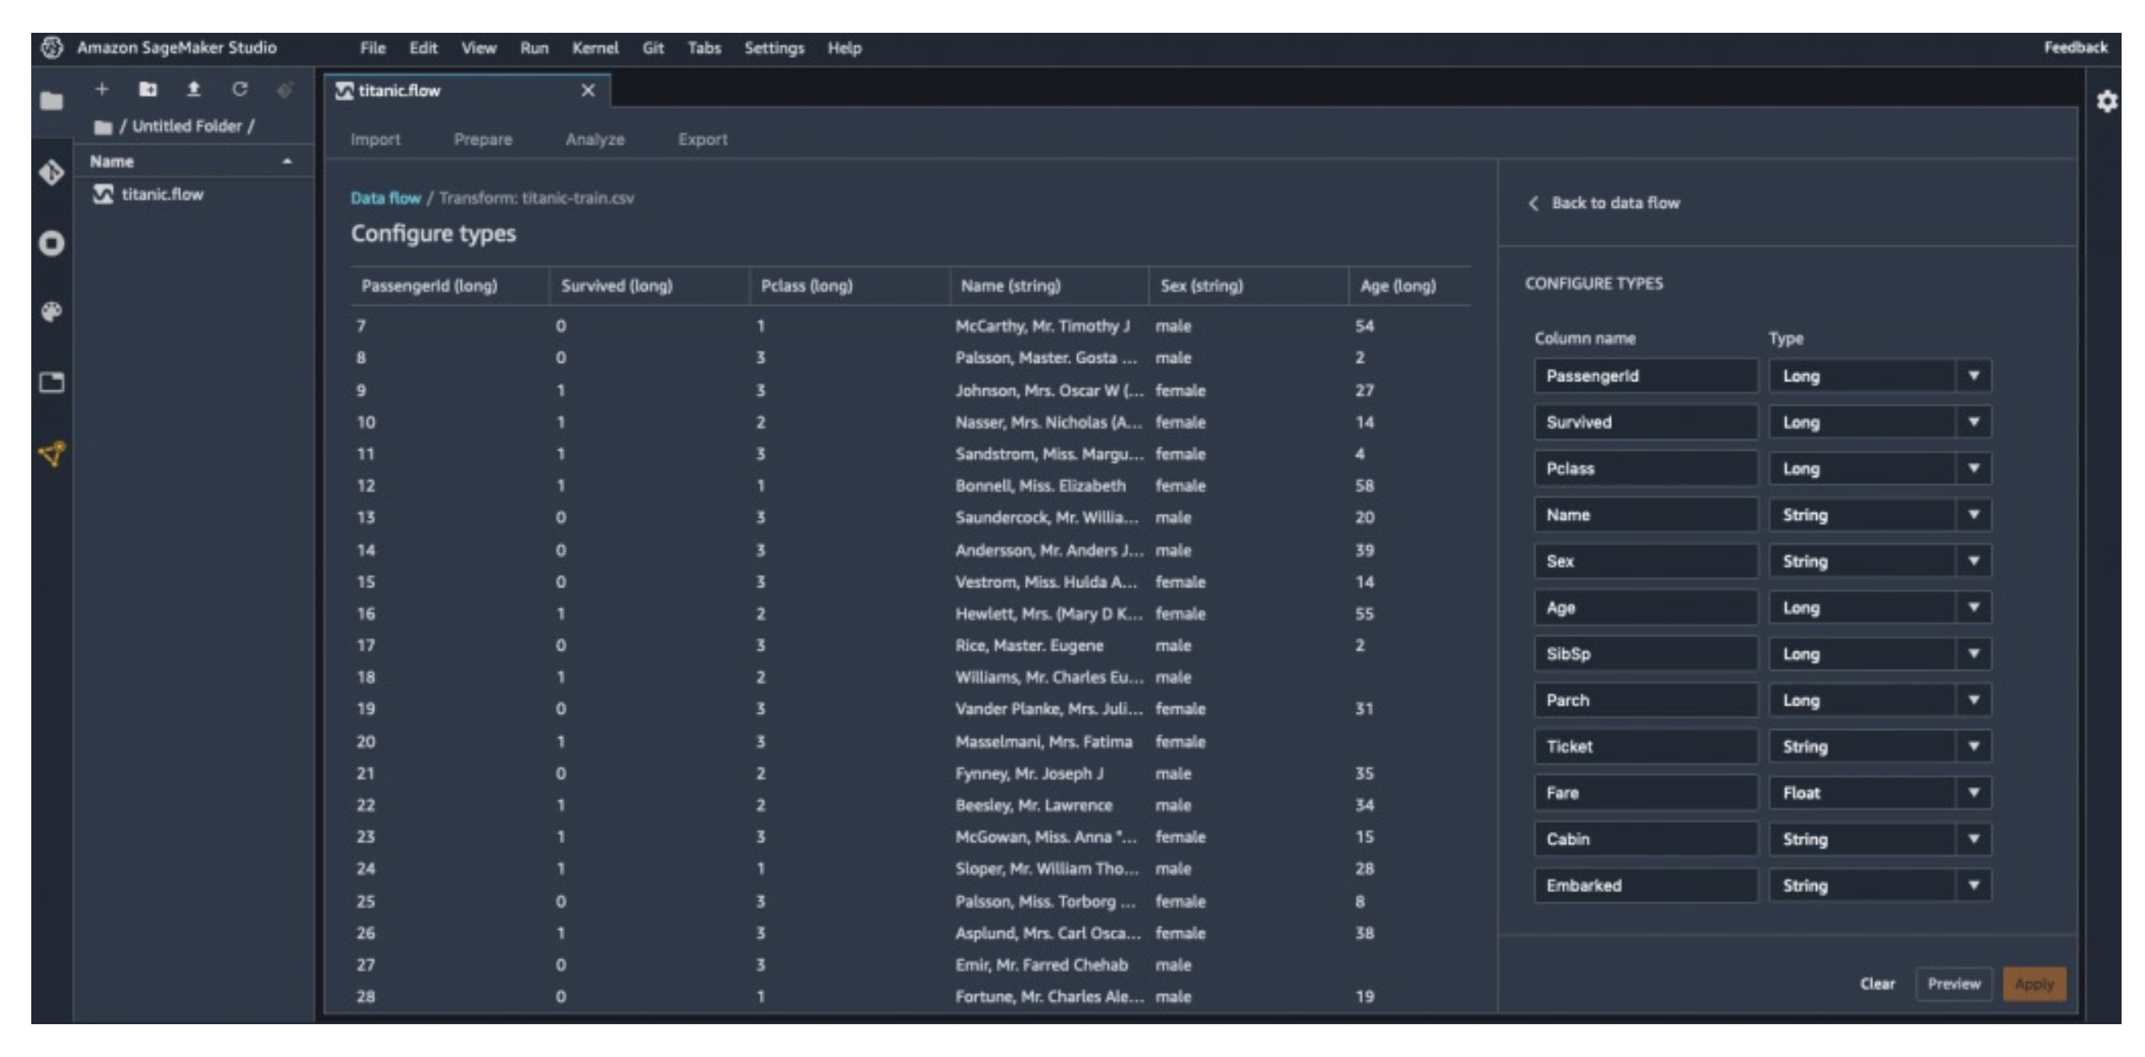
Task: Expand the Age type dropdown
Action: point(1972,607)
